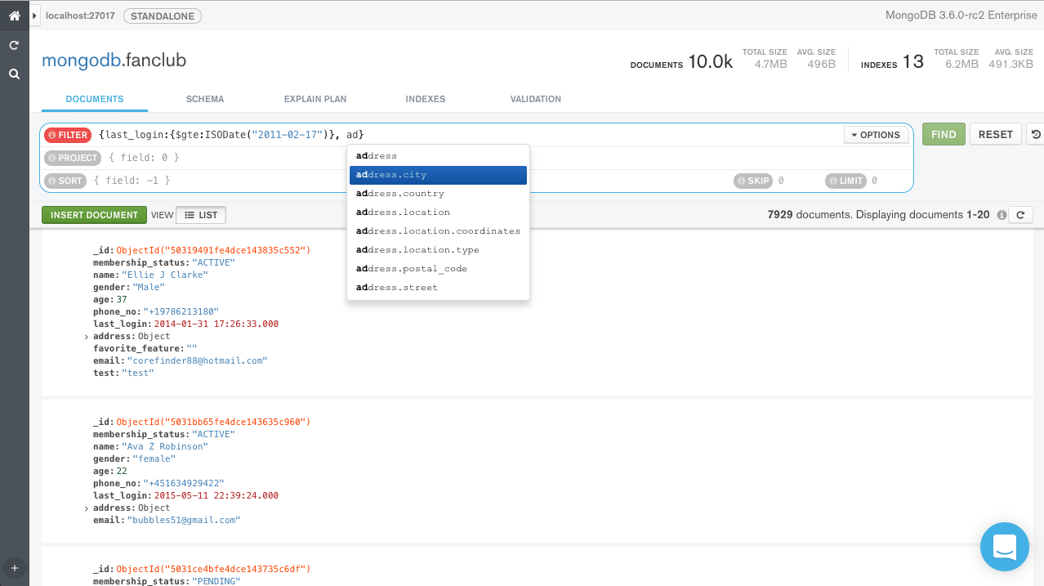
Task: Click the test field value "test"
Action: click(137, 373)
